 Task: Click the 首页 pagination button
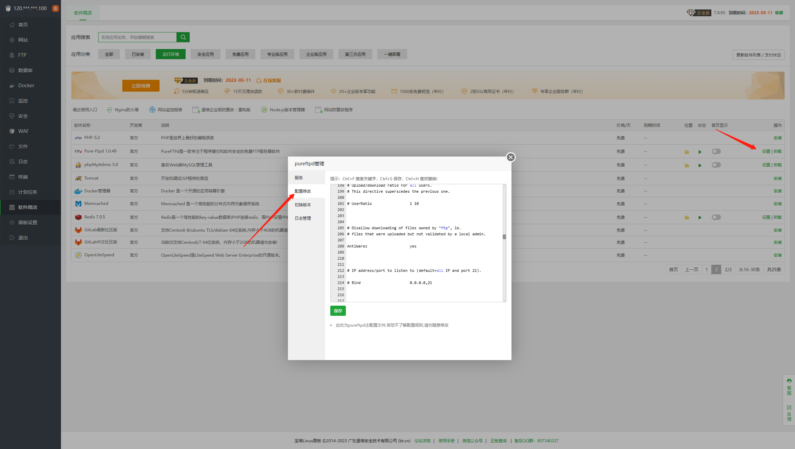tap(674, 269)
